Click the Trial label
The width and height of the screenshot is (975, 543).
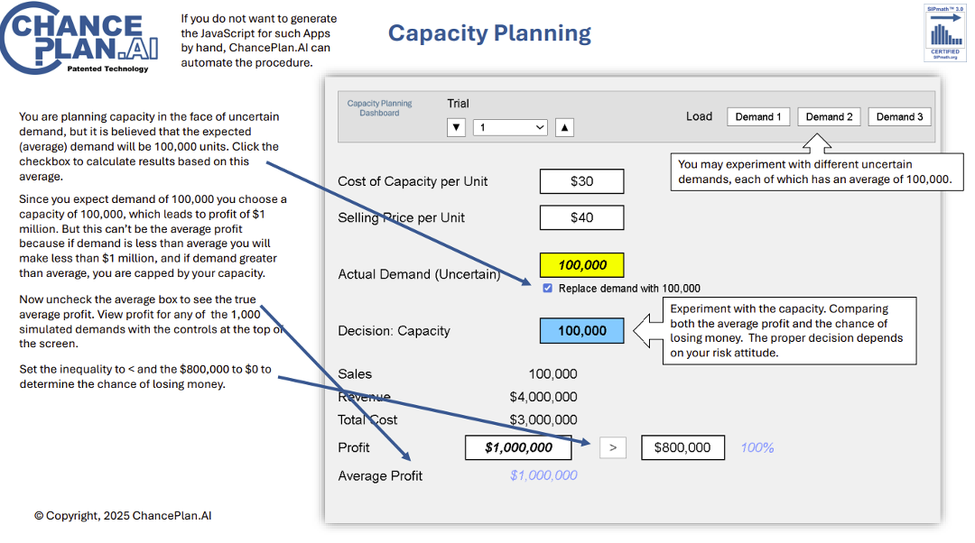pyautogui.click(x=458, y=104)
